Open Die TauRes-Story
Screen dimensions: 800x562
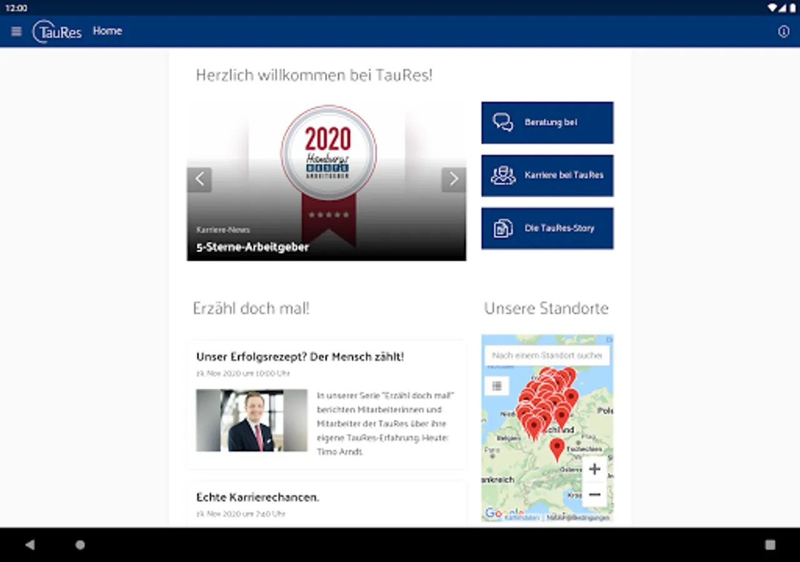point(547,229)
